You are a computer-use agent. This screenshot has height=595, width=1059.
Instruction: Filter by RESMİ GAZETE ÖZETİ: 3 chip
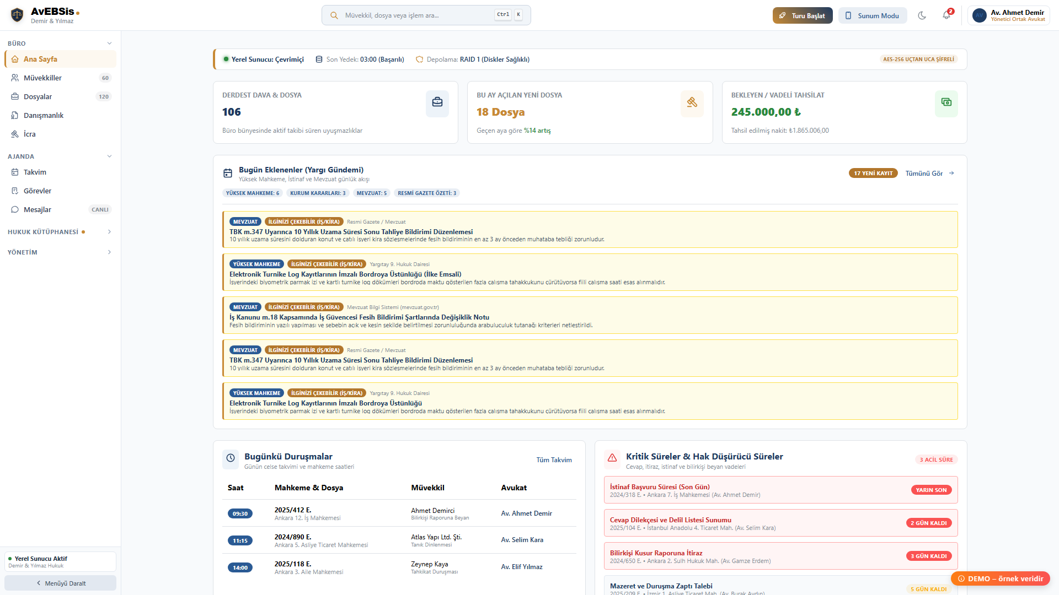[427, 193]
